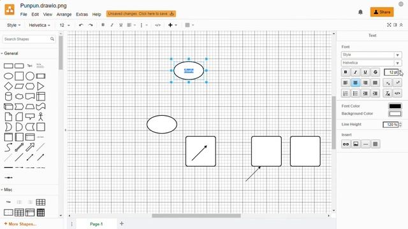Align text left in Text panel
Viewport: 408px width, 229px height.
[346, 83]
